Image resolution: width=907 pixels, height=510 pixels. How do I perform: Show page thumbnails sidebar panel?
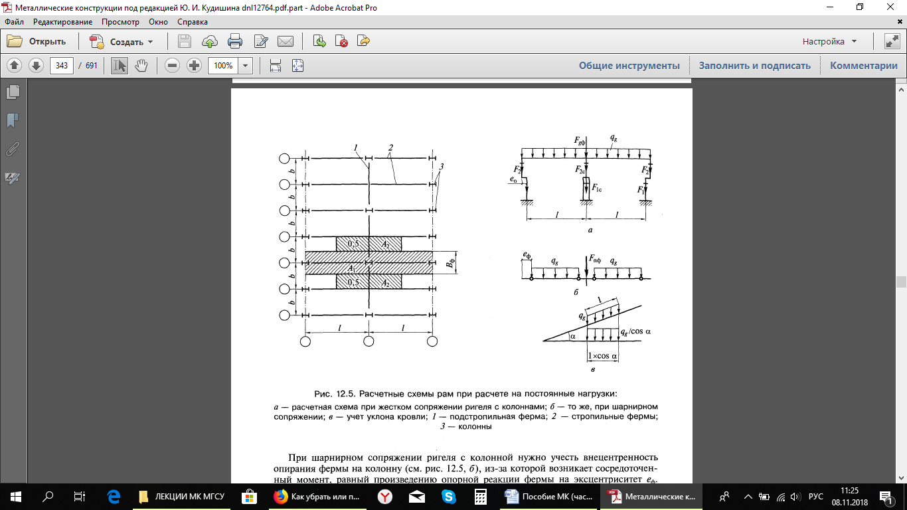tap(13, 92)
